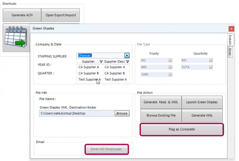239x161 pixels.
Task: Switch to the Details side tab
Action: (x=230, y=40)
